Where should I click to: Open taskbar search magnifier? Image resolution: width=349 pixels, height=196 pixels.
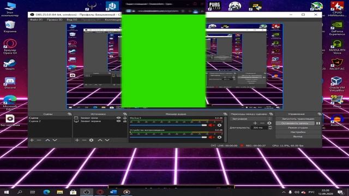[x=20, y=192]
